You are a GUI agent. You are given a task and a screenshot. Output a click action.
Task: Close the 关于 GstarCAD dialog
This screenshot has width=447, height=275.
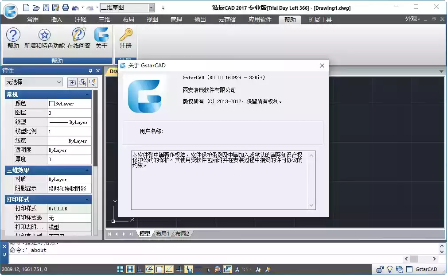tap(322, 66)
